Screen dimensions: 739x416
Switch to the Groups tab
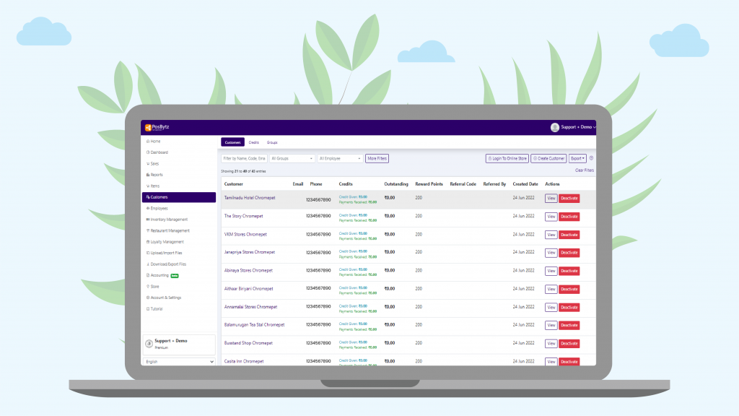point(273,142)
